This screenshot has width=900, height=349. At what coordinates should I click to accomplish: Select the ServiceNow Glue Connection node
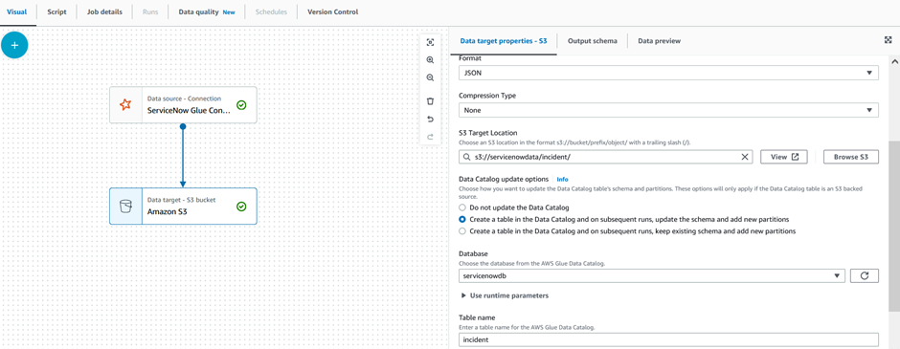point(183,105)
